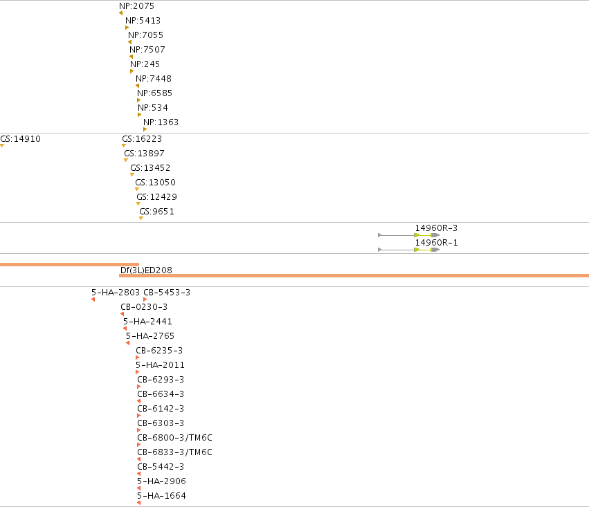Viewport: 589px width, 507px height.
Task: Click the CB-6142-3 insertion label
Action: click(161, 409)
